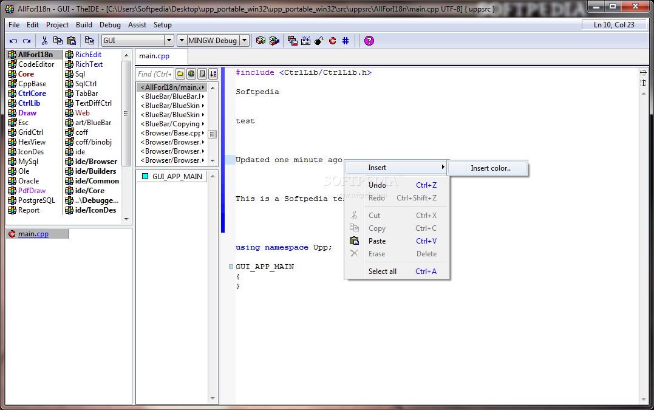This screenshot has height=410, width=654.
Task: Click the Build package toolbar icon
Action: pyautogui.click(x=261, y=41)
